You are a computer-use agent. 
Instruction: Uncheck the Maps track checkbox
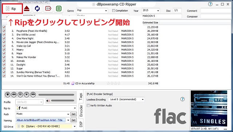[4, 53]
